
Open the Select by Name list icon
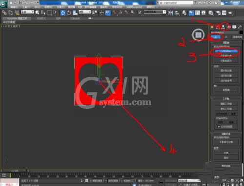pos(43,13)
